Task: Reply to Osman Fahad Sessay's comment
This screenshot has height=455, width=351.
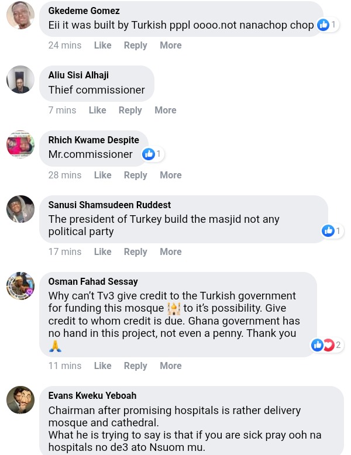Action: coord(136,366)
